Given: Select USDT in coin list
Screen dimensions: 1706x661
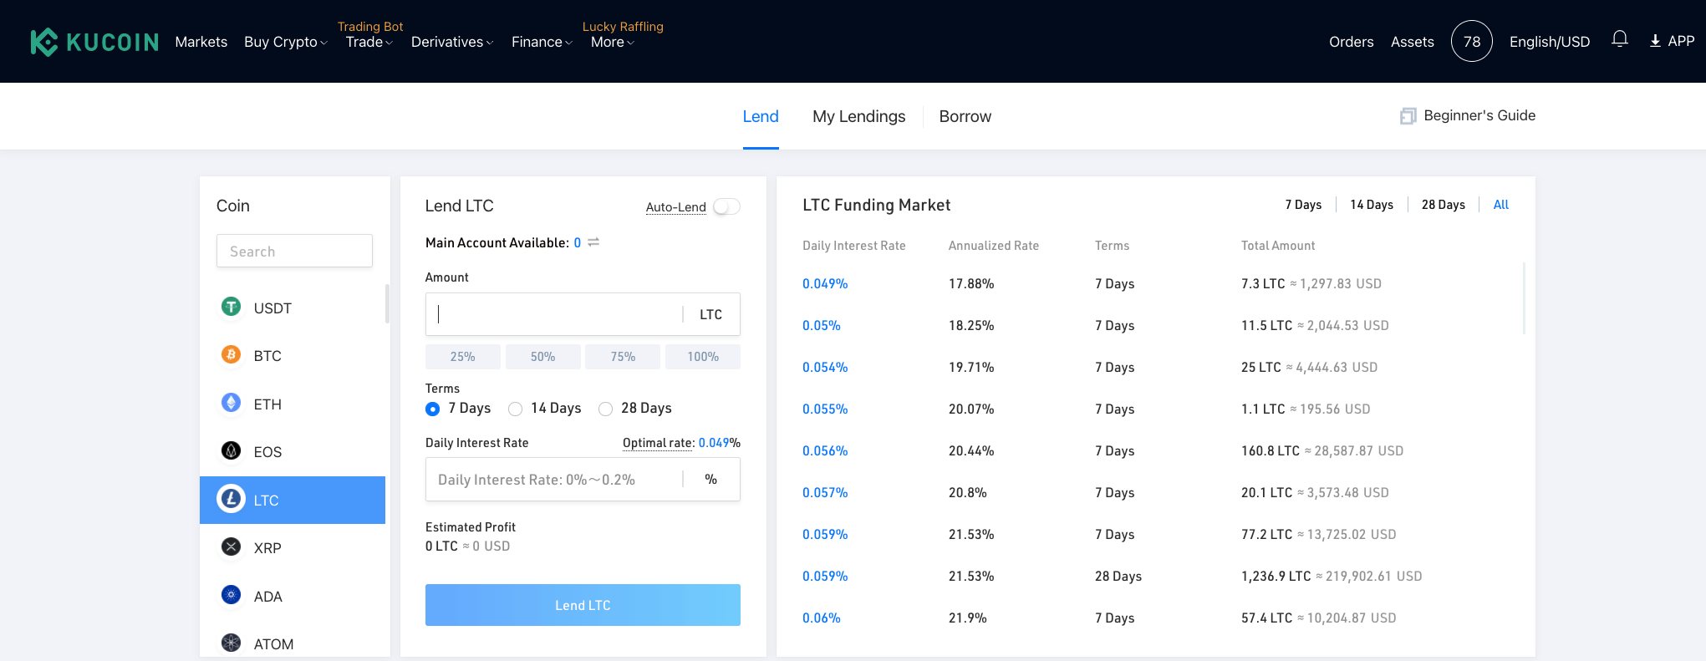Looking at the screenshot, I should (x=293, y=308).
